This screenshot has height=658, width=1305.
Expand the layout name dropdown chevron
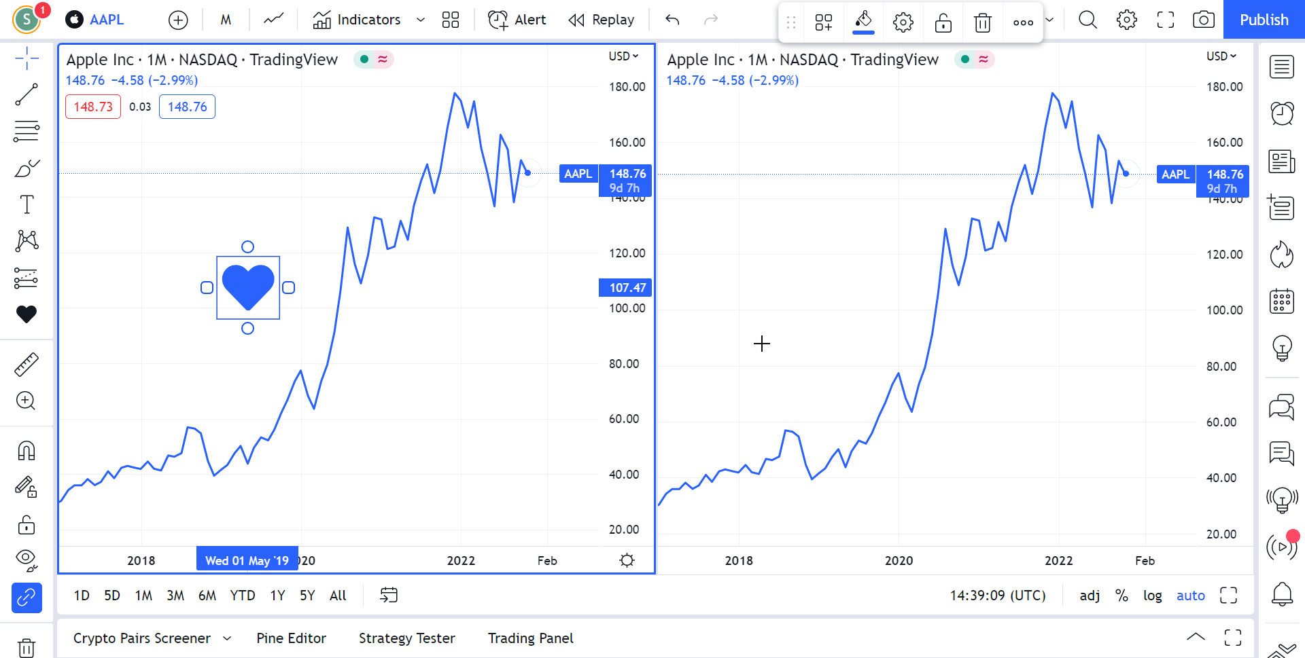(x=1049, y=20)
